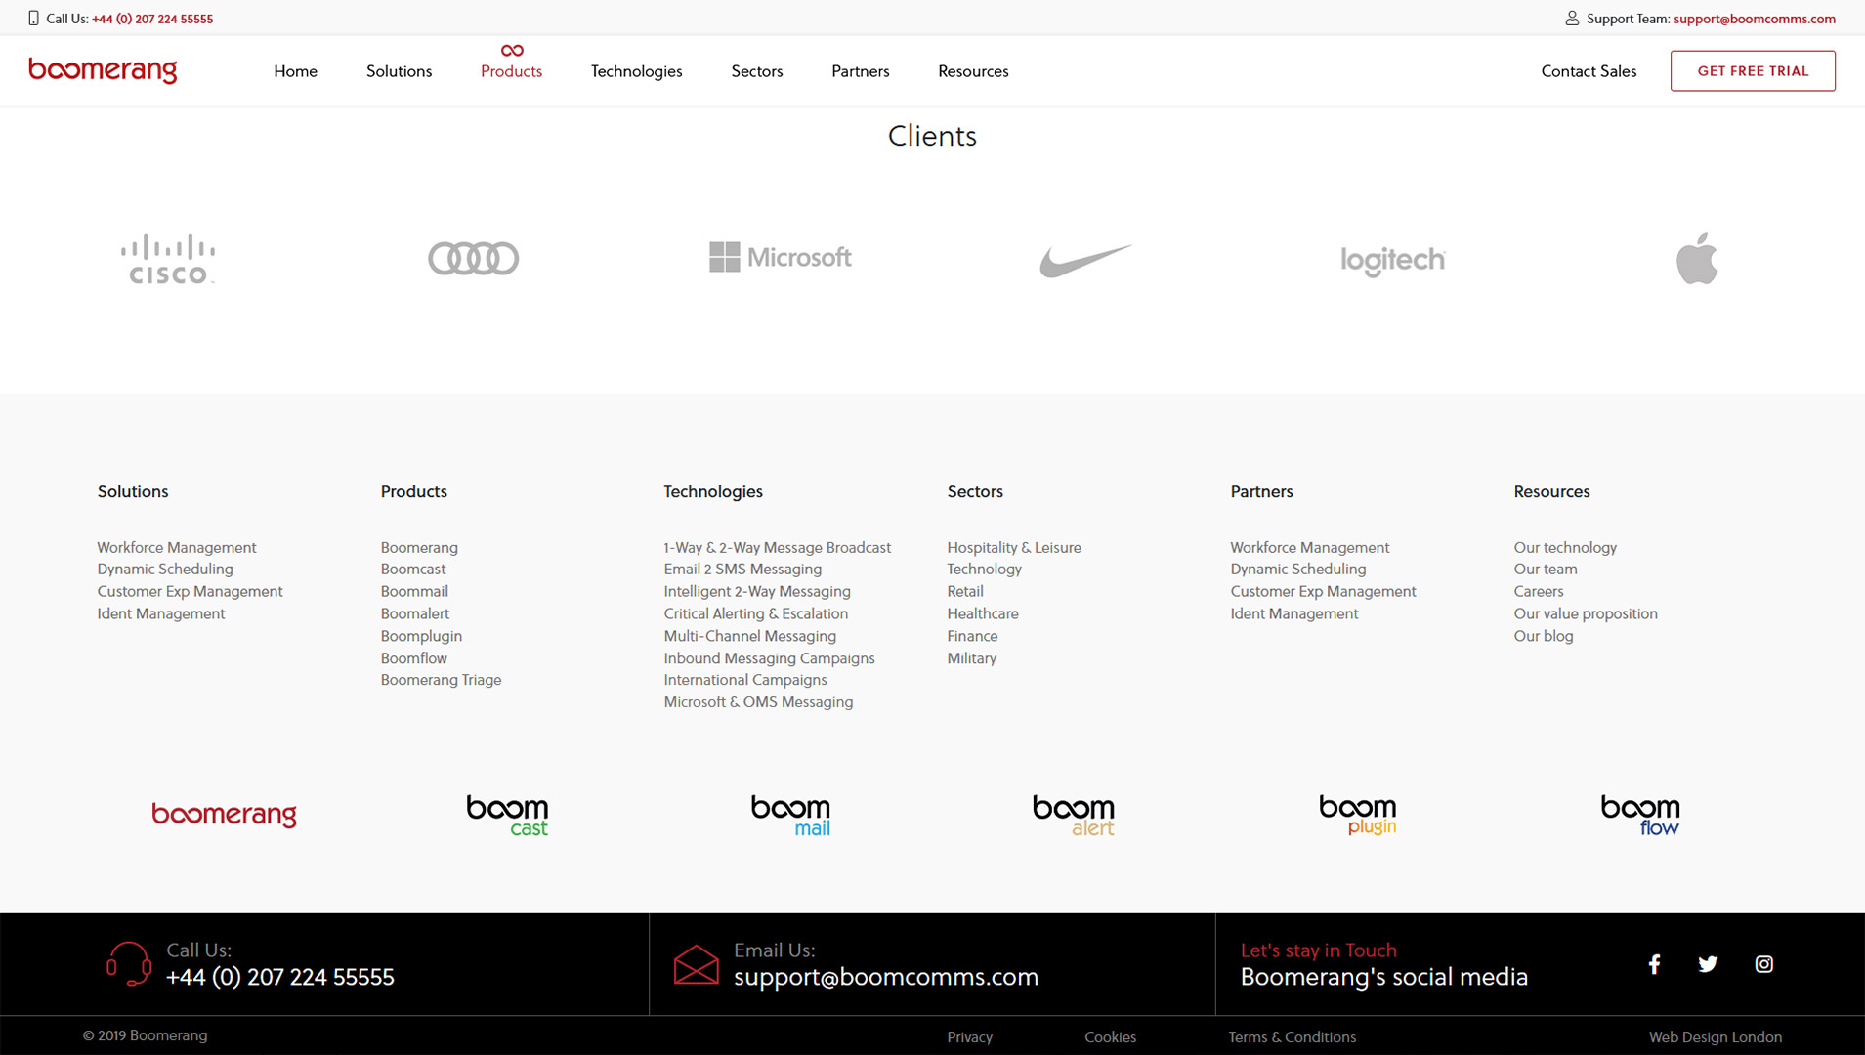The width and height of the screenshot is (1865, 1055).
Task: Click the Terms & Conditions link
Action: (x=1292, y=1037)
